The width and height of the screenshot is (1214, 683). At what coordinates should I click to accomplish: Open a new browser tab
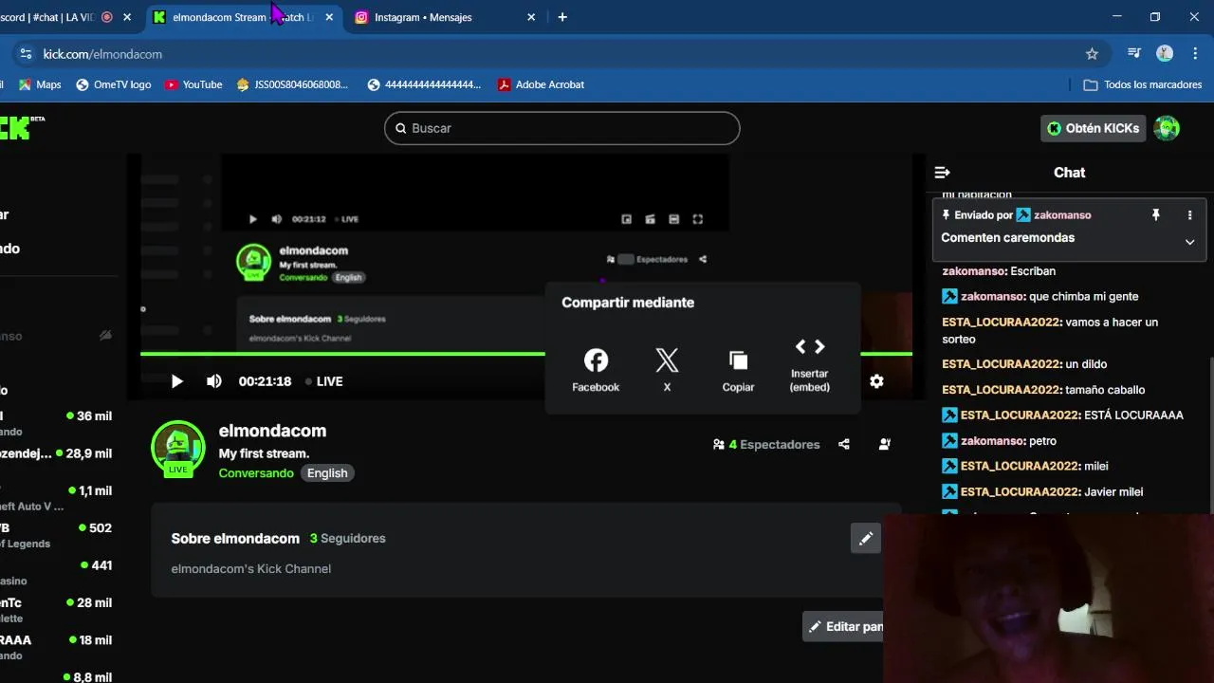coord(562,17)
